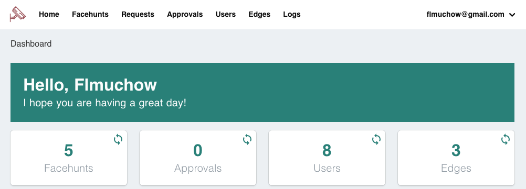Open the Approvals card showing 0
The height and width of the screenshot is (189, 526).
tap(198, 158)
